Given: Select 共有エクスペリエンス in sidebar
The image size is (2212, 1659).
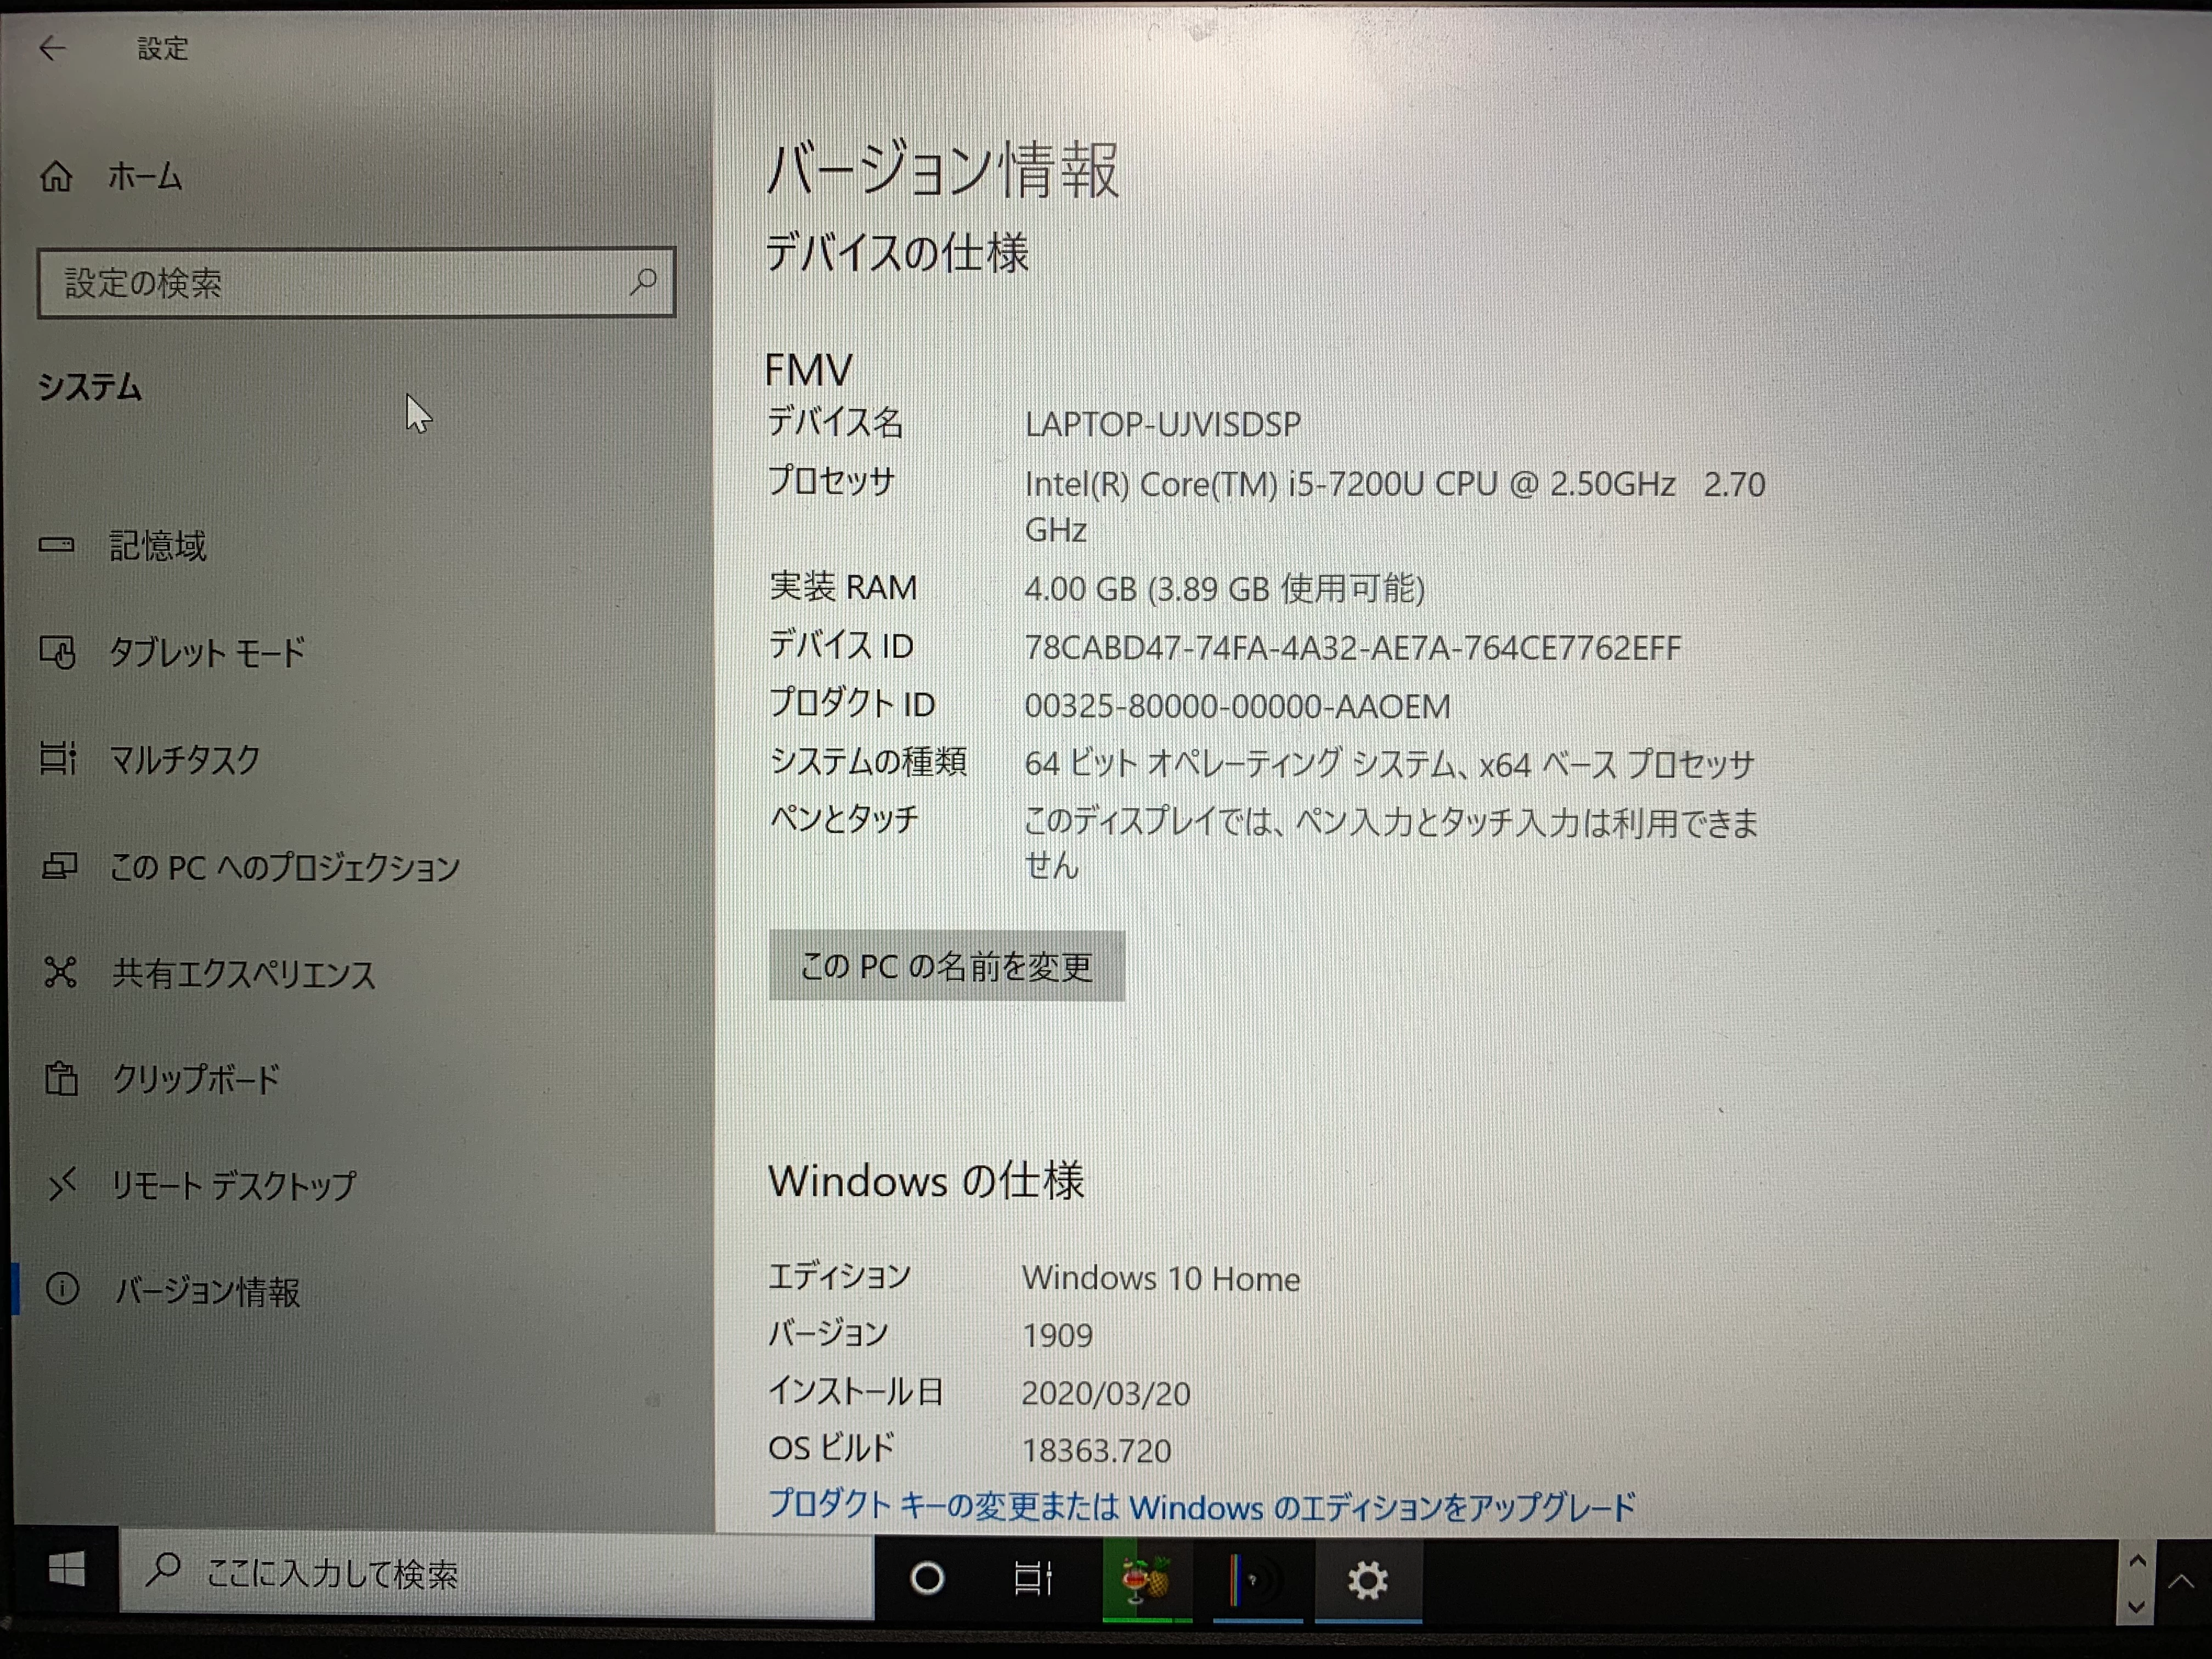Looking at the screenshot, I should point(243,973).
